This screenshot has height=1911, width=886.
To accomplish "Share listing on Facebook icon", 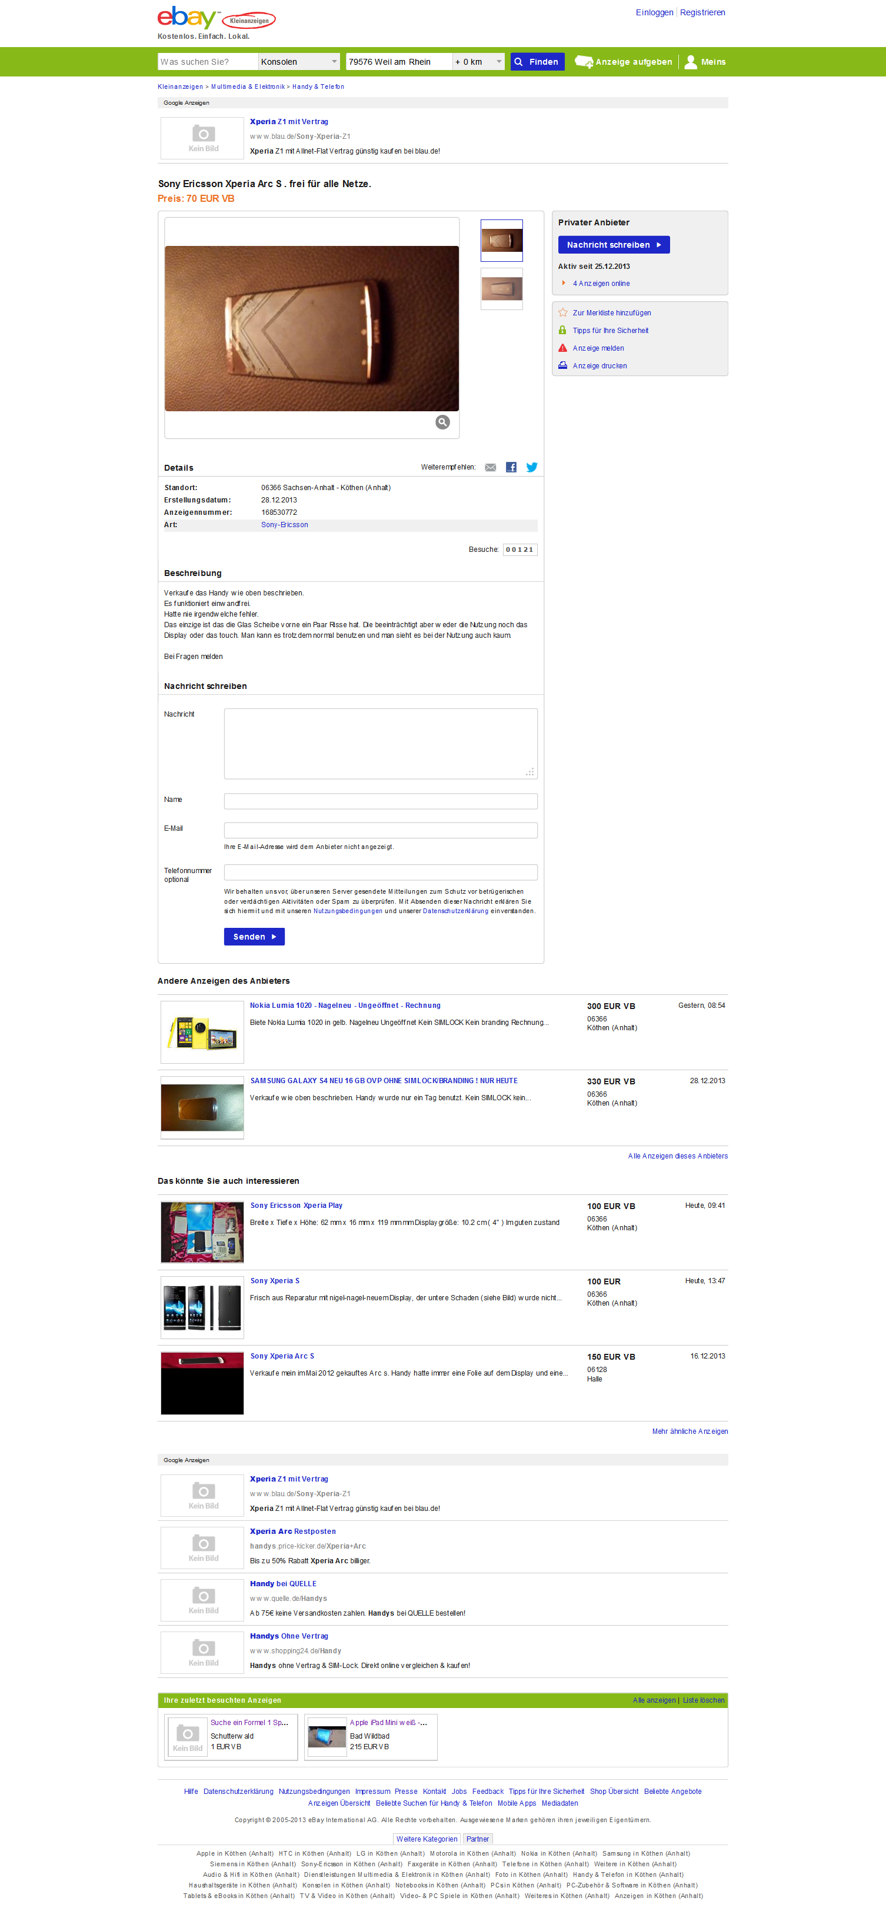I will point(511,467).
